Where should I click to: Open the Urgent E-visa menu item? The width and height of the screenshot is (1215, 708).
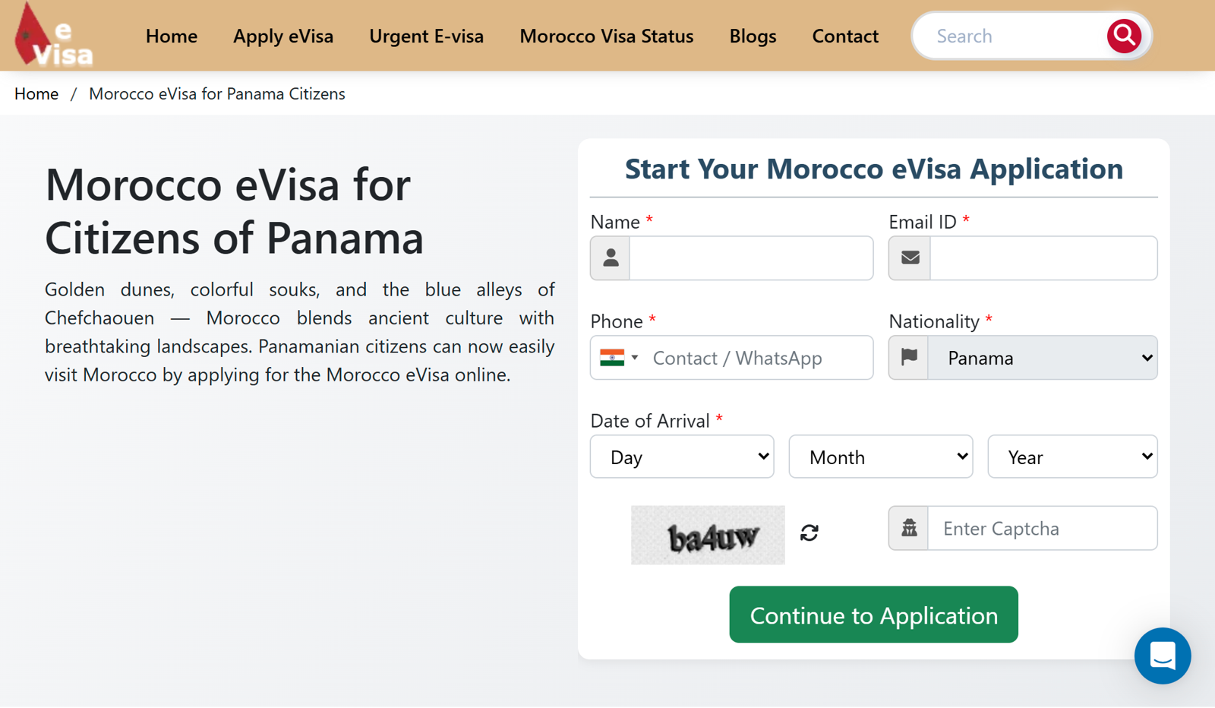click(x=426, y=36)
